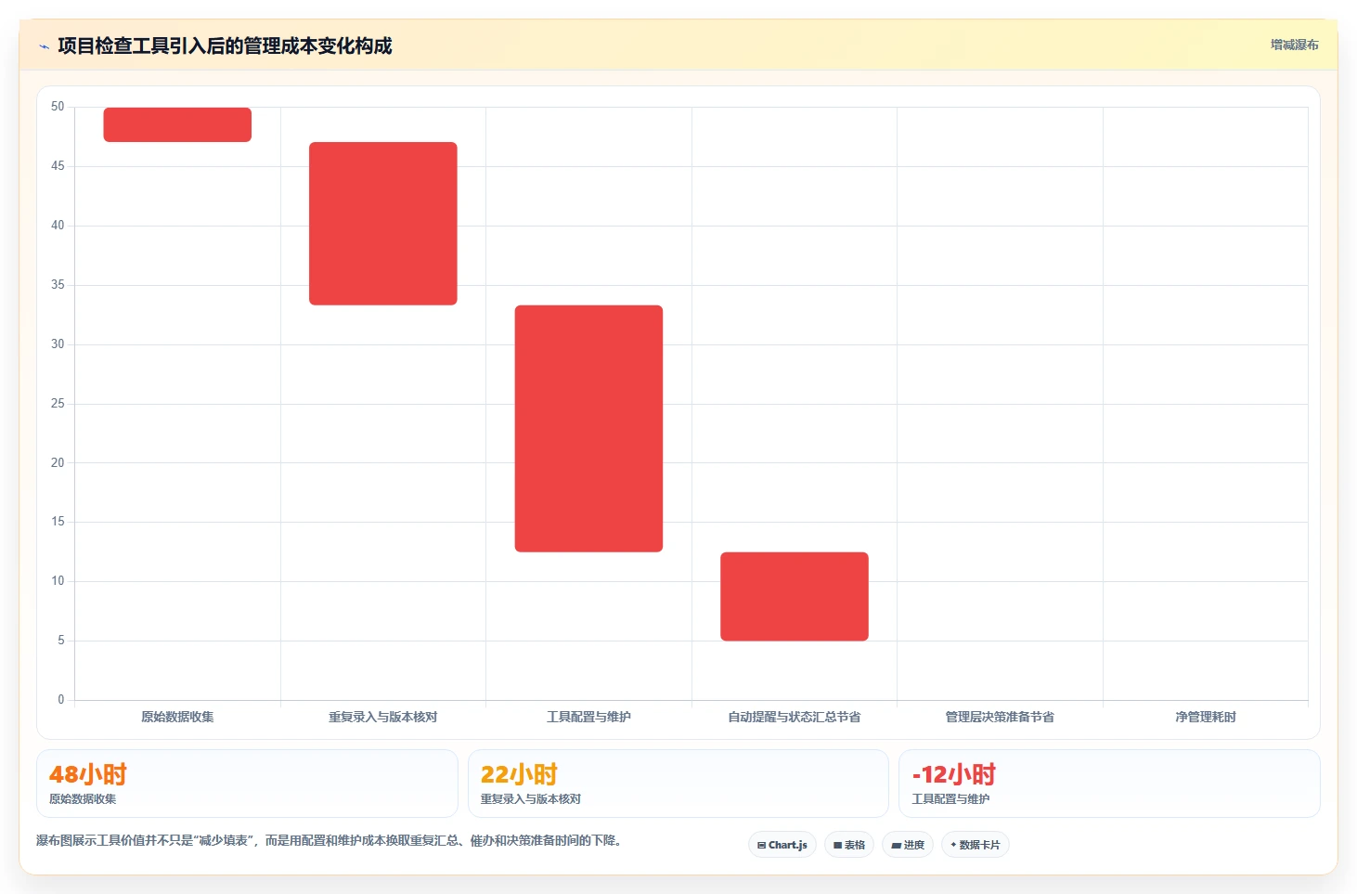Click the 进度 tag chip

[908, 845]
